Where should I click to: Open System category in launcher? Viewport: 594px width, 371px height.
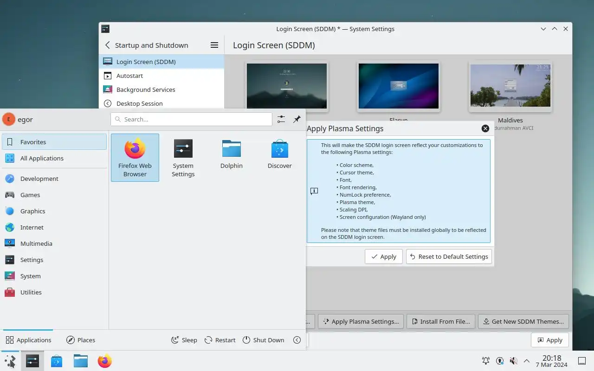(x=54, y=276)
